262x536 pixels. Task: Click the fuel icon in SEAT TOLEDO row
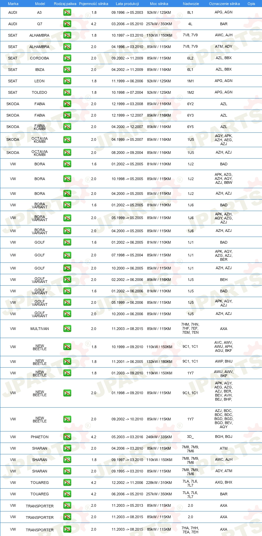[67, 92]
